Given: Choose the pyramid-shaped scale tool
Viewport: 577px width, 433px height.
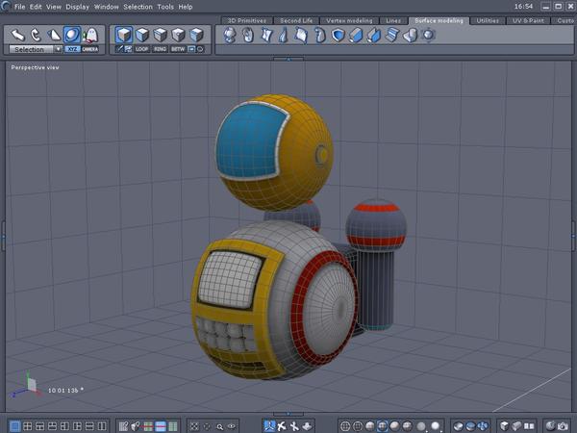Looking at the screenshot, I should pyautogui.click(x=54, y=36).
